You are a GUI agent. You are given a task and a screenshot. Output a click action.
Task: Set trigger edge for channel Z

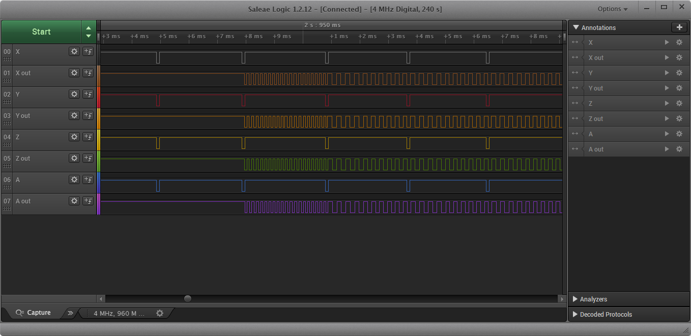point(88,137)
